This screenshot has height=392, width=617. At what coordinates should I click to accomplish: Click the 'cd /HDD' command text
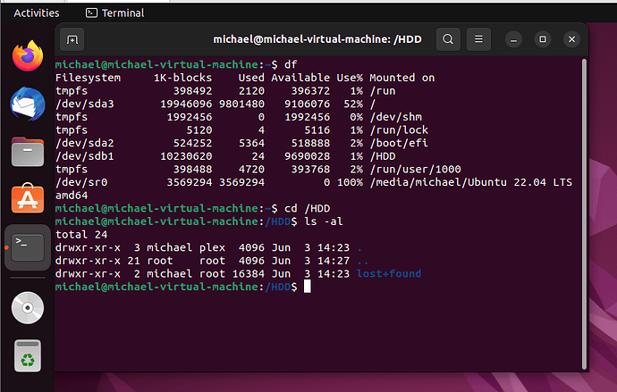(308, 209)
